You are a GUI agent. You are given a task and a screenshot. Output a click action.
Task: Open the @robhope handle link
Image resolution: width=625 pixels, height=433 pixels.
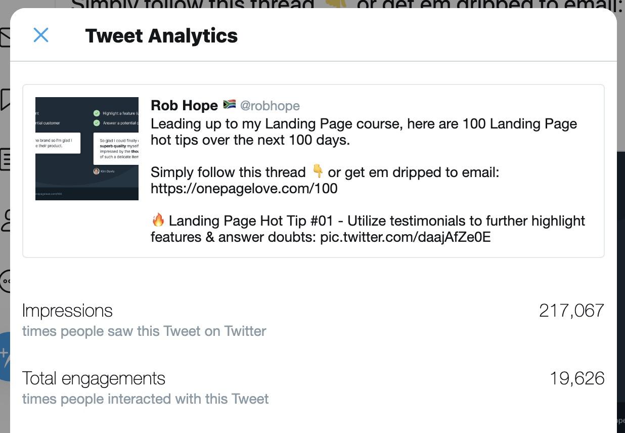pyautogui.click(x=270, y=106)
